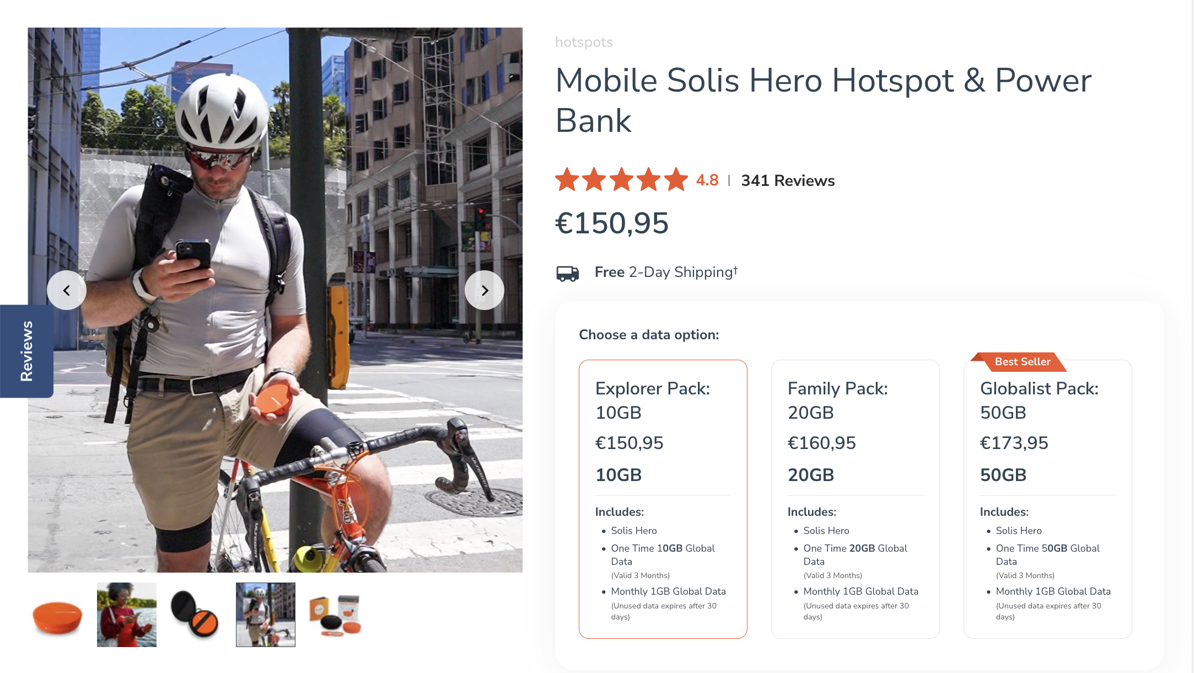View the orange hotspot device thumbnail
This screenshot has width=1194, height=673.
pos(57,615)
